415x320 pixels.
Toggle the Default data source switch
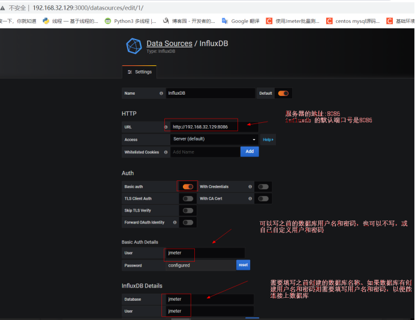coord(283,93)
